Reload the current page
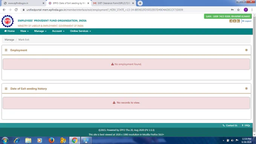The width and height of the screenshot is (256, 144). [16, 10]
